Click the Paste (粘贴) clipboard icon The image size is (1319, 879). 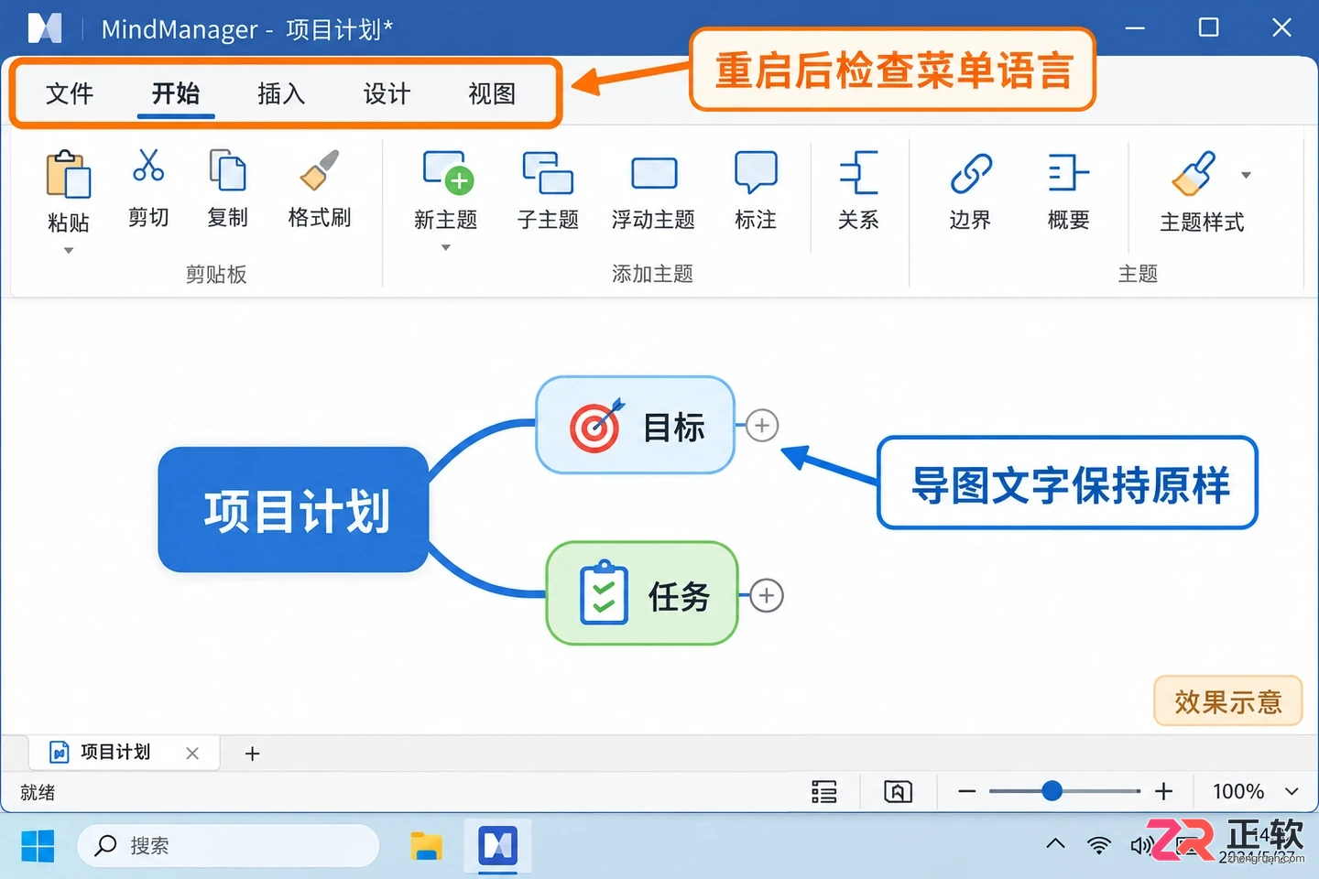(69, 173)
